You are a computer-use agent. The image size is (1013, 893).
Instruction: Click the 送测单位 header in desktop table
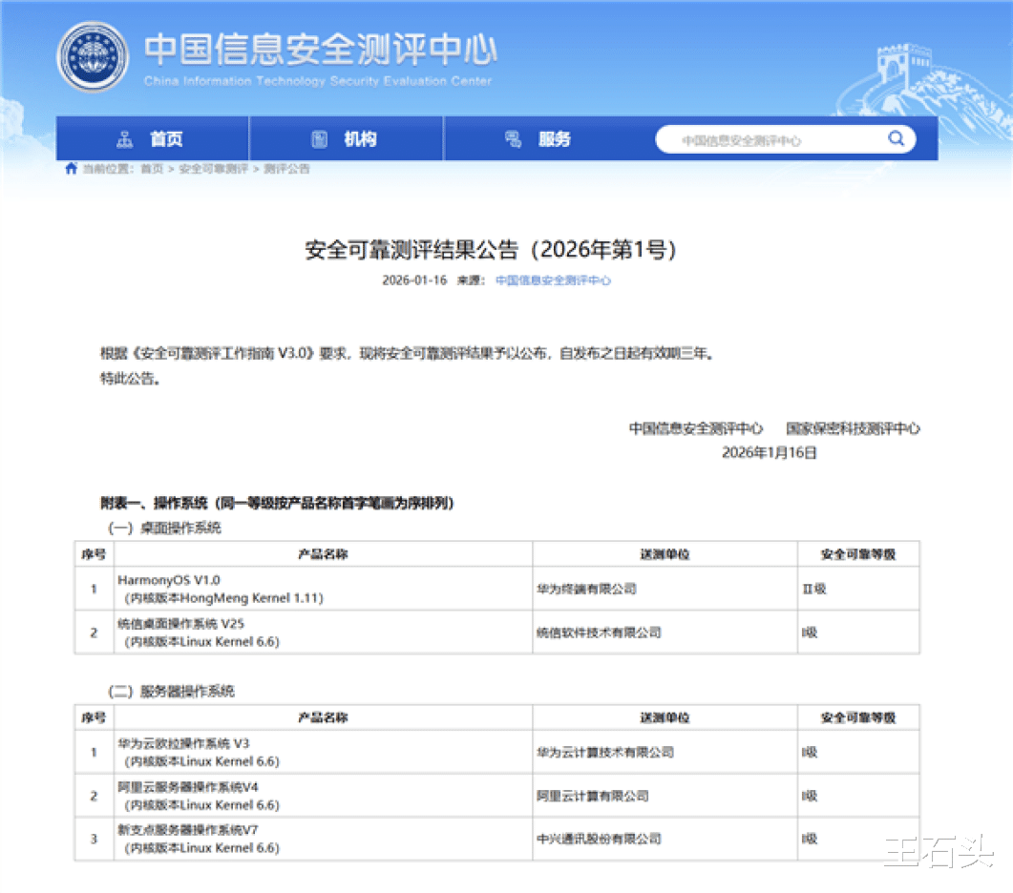tap(665, 554)
